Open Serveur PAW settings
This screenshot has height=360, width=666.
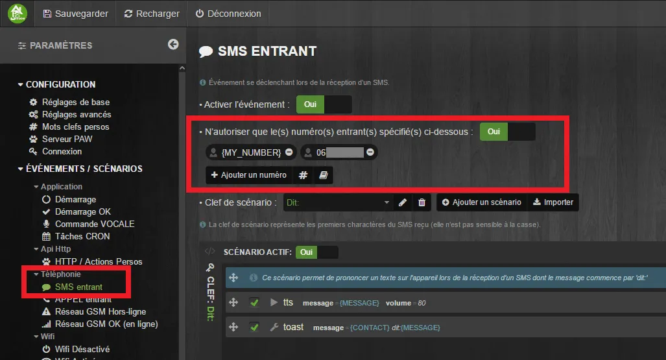(61, 139)
